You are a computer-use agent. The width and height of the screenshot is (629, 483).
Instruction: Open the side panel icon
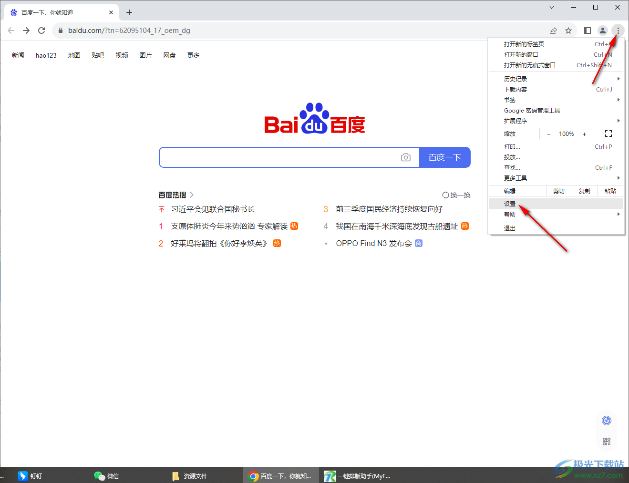click(588, 31)
